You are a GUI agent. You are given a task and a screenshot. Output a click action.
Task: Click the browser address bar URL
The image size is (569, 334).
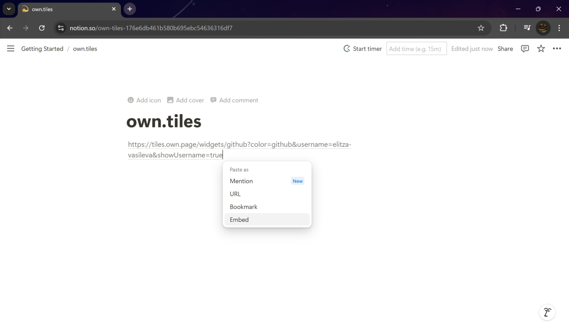tap(151, 28)
